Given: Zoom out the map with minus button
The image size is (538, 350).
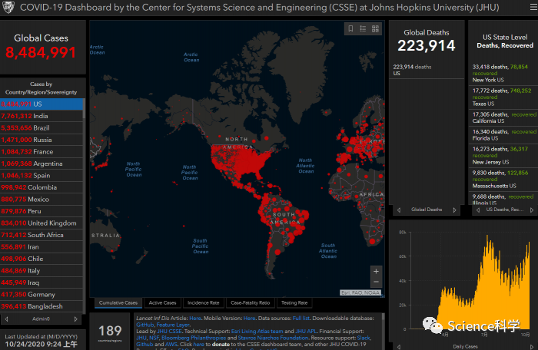Looking at the screenshot, I should coord(376,282).
